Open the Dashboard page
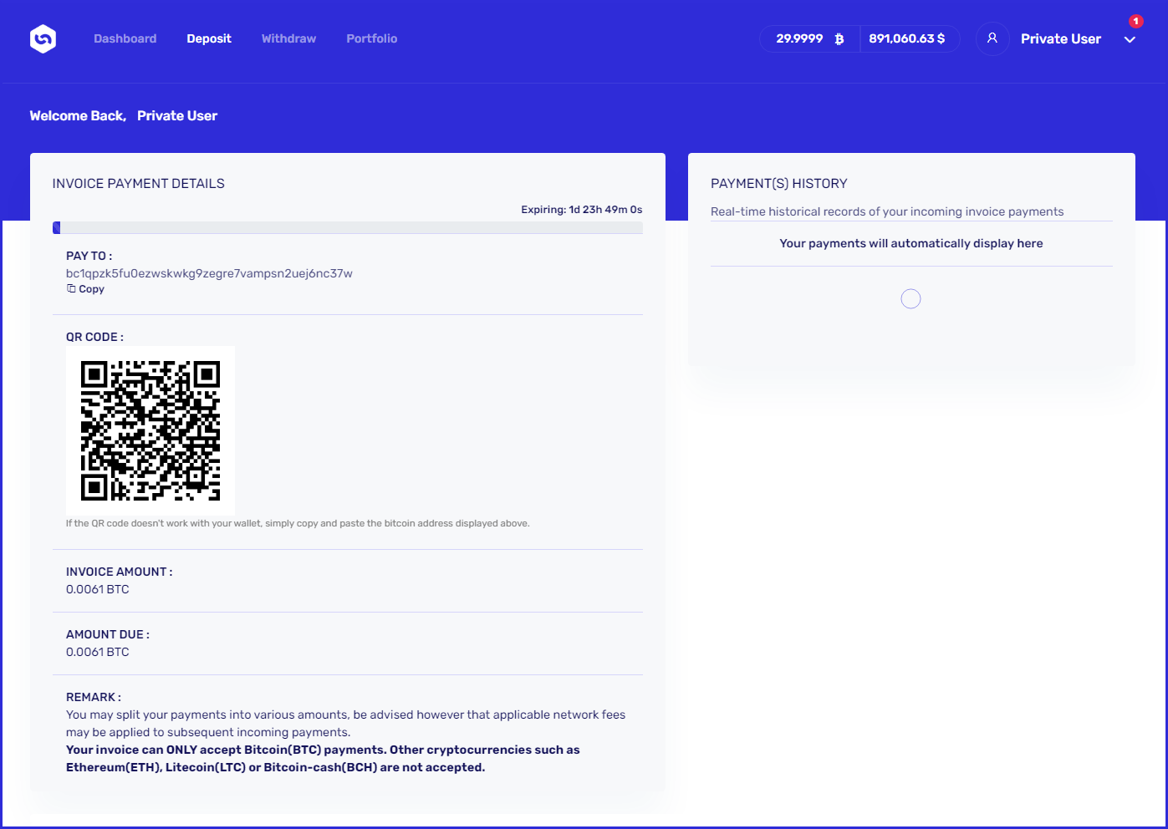The image size is (1168, 829). (125, 38)
